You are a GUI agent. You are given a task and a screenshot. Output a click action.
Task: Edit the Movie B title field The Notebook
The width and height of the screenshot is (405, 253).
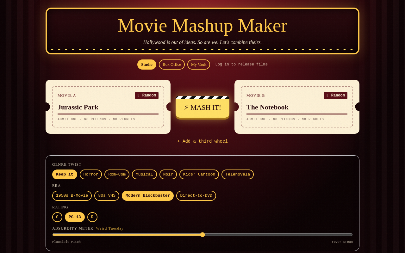[297, 108]
